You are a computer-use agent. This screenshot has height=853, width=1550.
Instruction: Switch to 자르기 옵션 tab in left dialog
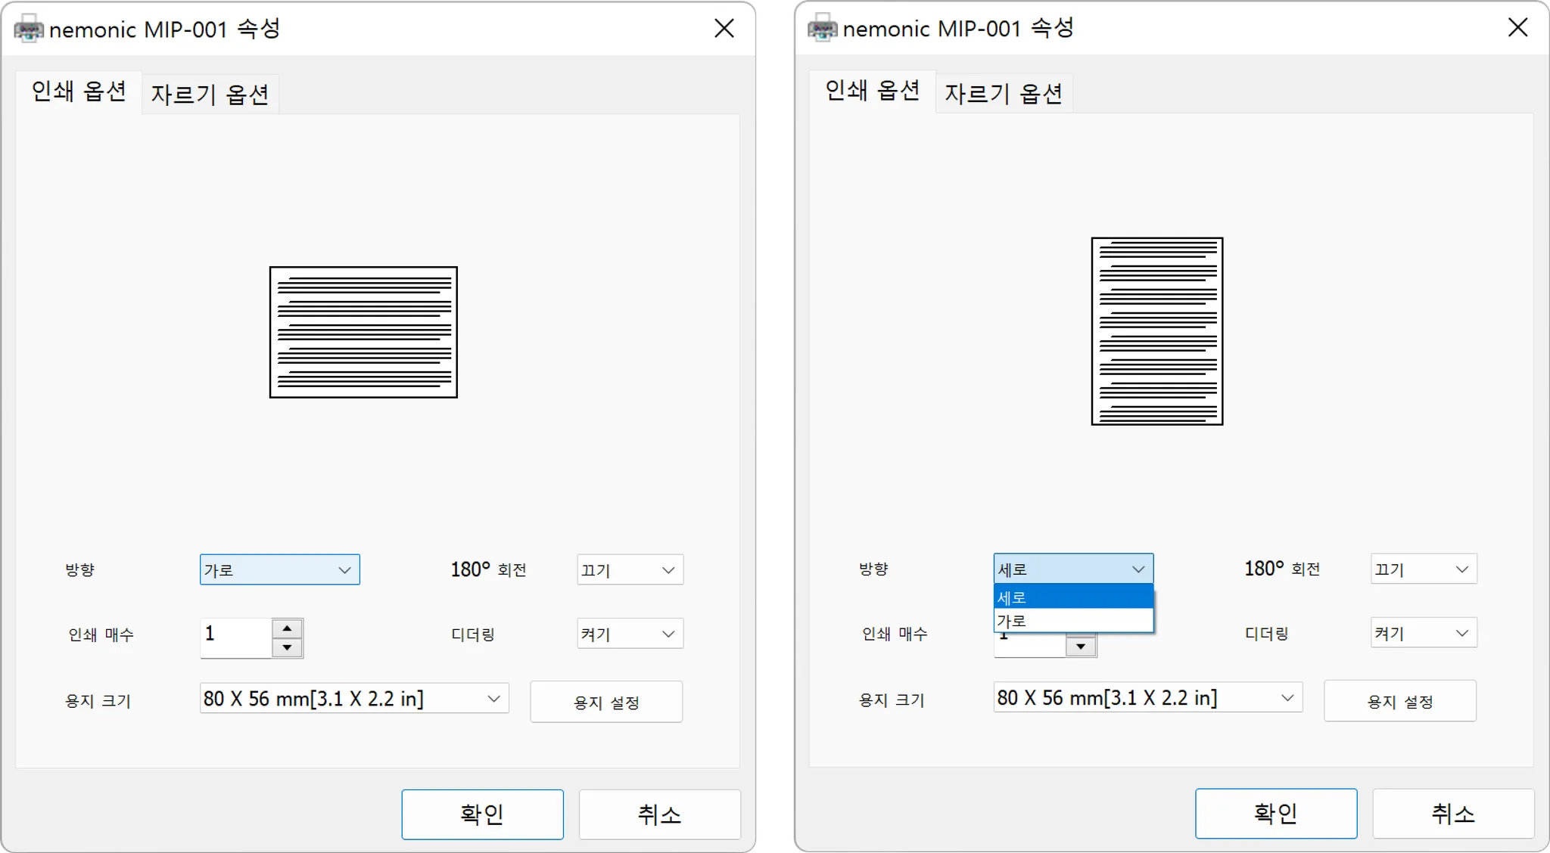click(x=210, y=95)
